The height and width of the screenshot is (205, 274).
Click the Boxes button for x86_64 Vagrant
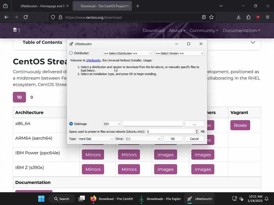pos(240,125)
